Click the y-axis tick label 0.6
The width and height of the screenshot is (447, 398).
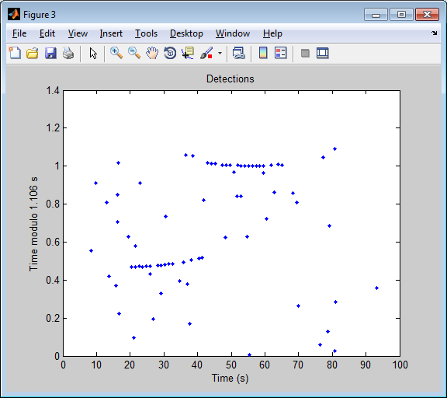pos(53,242)
